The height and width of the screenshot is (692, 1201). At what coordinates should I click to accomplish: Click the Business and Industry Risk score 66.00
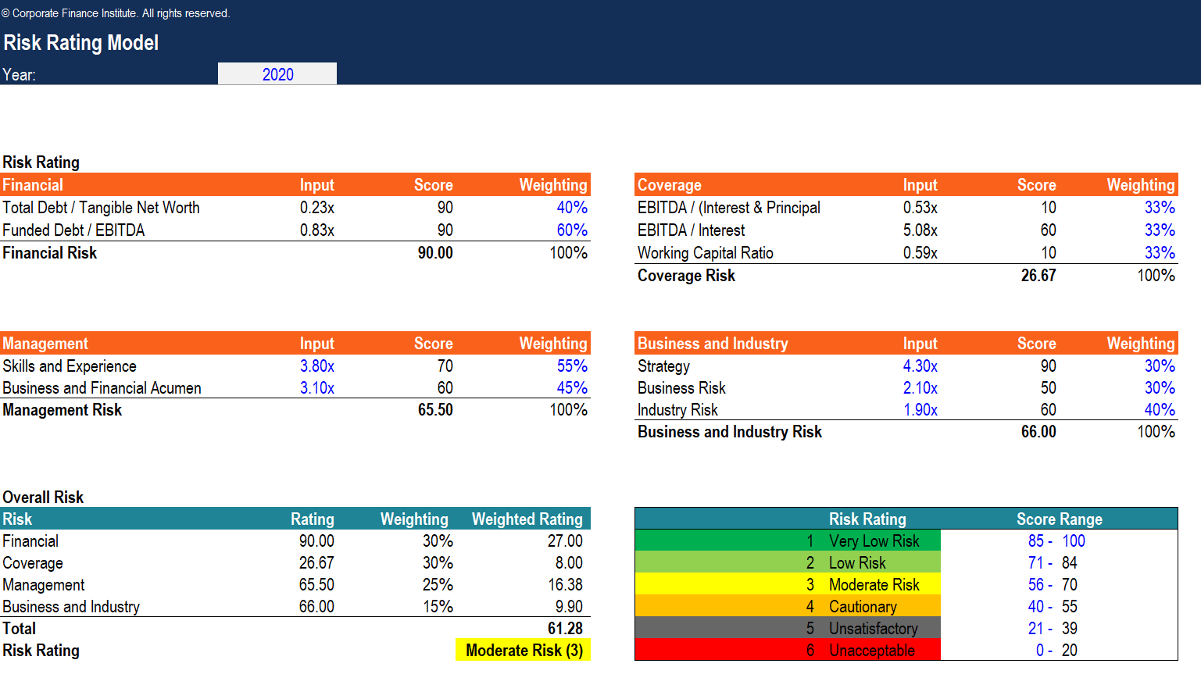click(1038, 432)
